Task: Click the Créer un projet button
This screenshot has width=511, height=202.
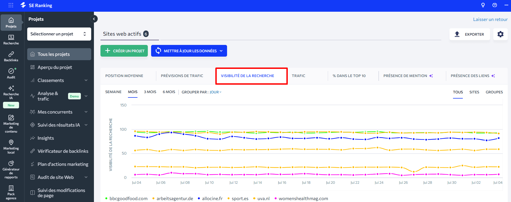Action: point(124,51)
